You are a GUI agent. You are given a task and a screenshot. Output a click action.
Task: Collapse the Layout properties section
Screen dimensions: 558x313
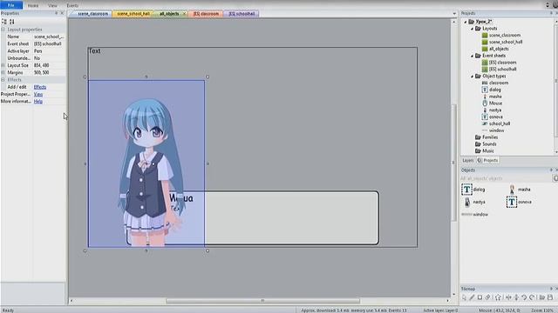pos(3,30)
